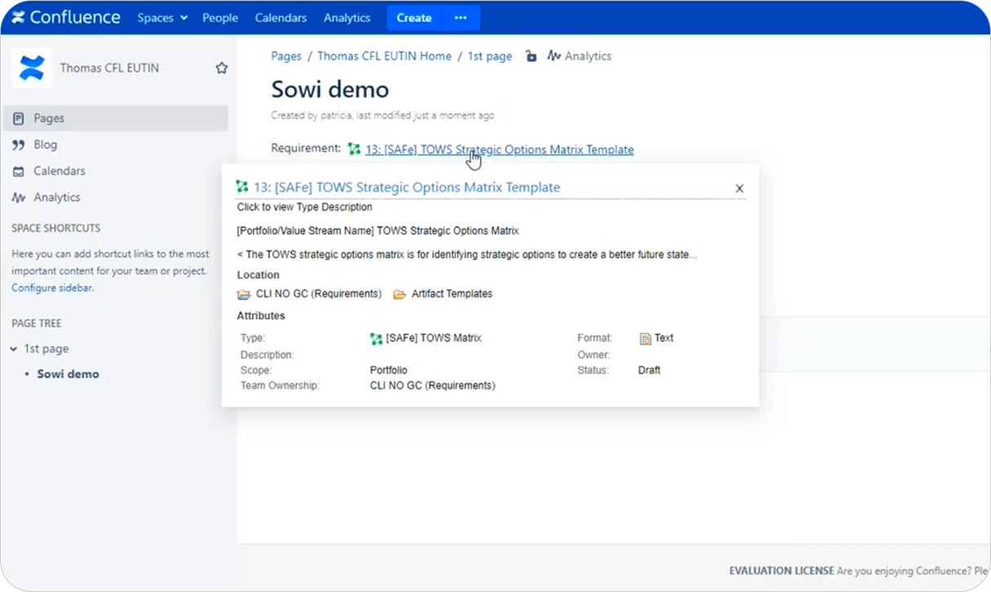Click the CLI NO GC (Requirements) folder icon
This screenshot has height=592, width=991.
coord(244,294)
